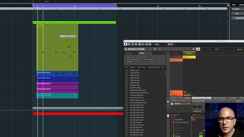Click the folder up arrow icon
Viewport: 244px width, 137px height.
pyautogui.click(x=127, y=67)
